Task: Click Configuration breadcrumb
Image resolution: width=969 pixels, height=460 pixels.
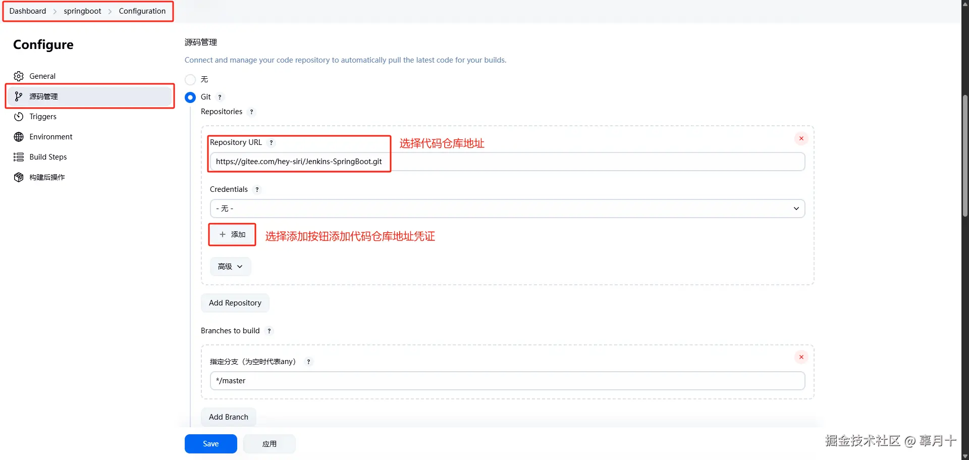Action: pyautogui.click(x=142, y=11)
